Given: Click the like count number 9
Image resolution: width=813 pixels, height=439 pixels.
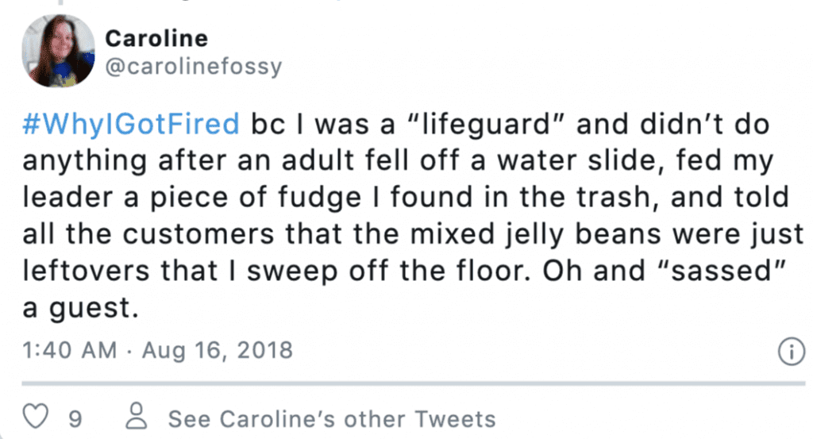Looking at the screenshot, I should pyautogui.click(x=75, y=419).
